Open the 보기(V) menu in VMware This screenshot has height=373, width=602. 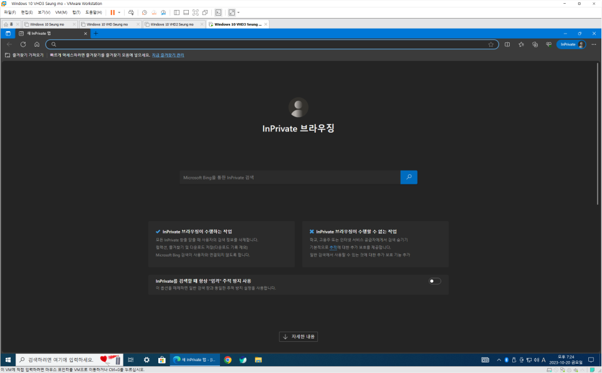point(44,12)
